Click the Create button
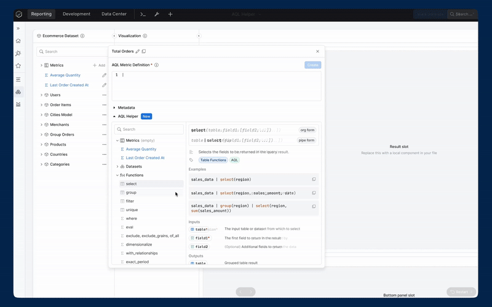492x307 pixels. [x=312, y=65]
